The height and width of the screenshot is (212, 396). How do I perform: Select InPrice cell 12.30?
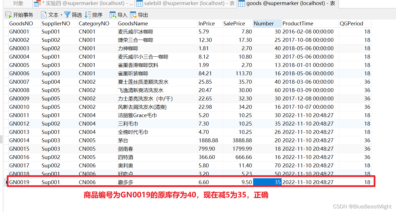click(x=210, y=40)
